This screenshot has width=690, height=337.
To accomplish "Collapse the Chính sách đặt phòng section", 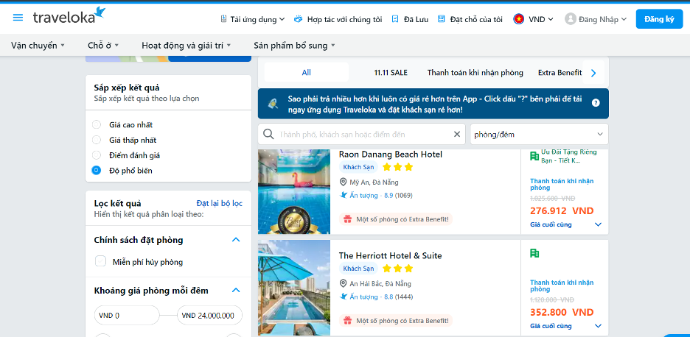I will click(x=236, y=240).
